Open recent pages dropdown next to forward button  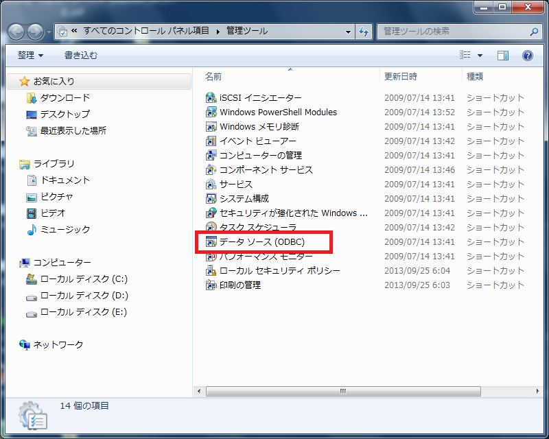point(49,32)
